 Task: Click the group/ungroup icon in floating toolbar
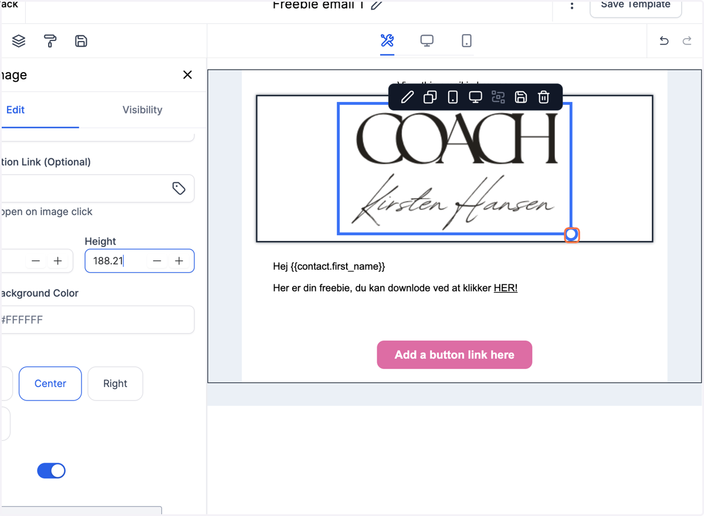[498, 97]
